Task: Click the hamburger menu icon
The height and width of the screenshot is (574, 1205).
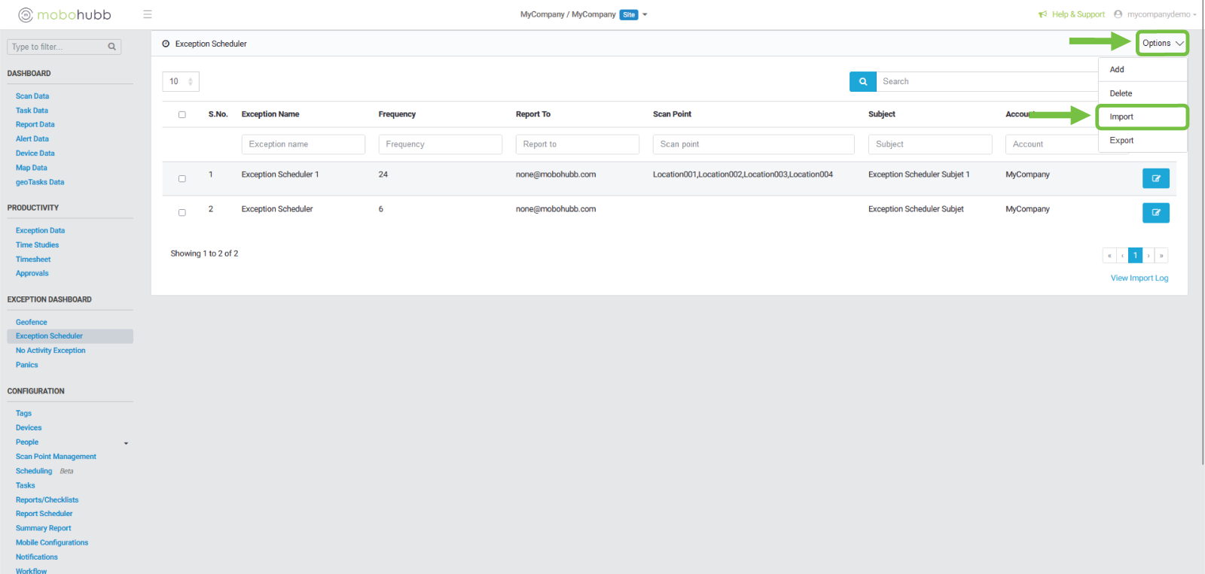Action: (x=148, y=14)
